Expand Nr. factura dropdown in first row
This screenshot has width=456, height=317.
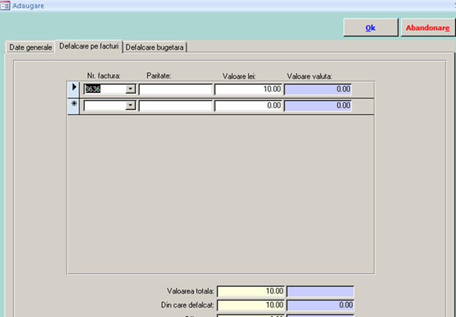[131, 89]
